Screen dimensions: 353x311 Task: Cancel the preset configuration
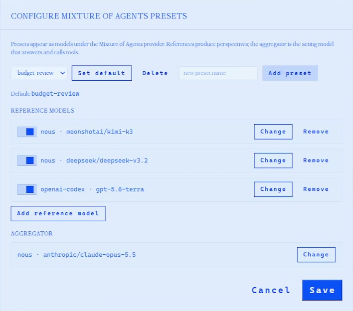[x=271, y=290]
